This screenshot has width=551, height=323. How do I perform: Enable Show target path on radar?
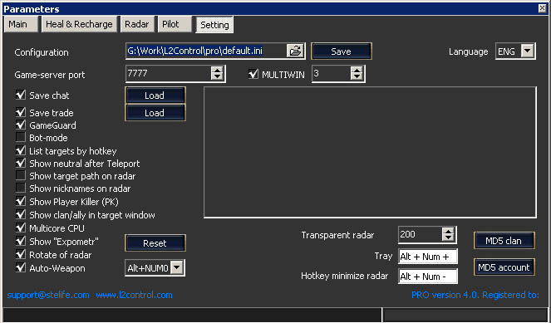(21, 175)
